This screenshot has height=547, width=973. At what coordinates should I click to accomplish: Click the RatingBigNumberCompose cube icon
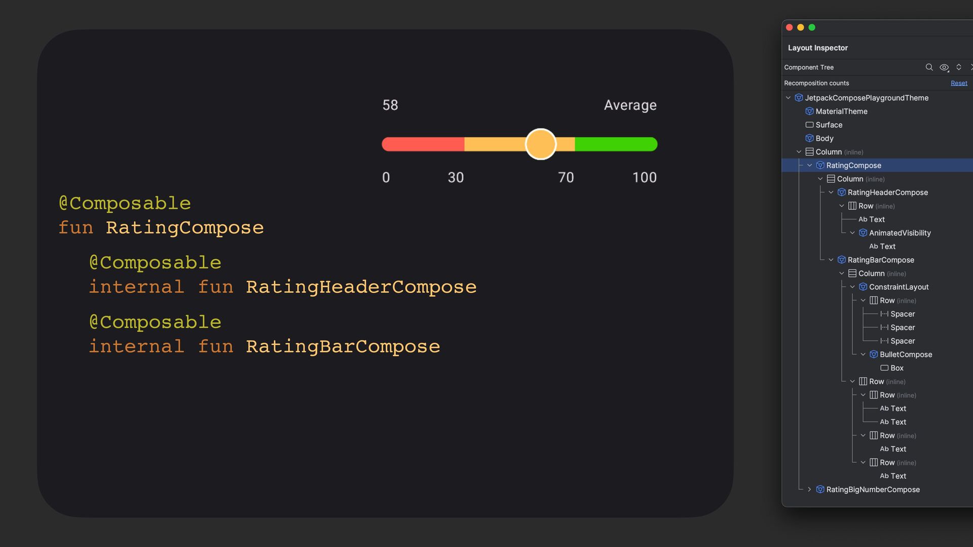click(820, 490)
